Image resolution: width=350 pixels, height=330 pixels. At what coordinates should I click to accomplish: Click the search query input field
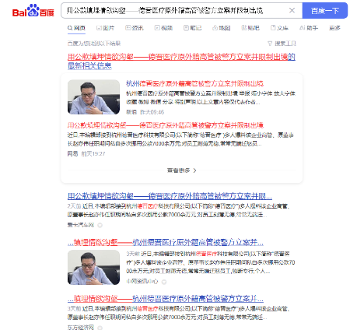click(173, 11)
